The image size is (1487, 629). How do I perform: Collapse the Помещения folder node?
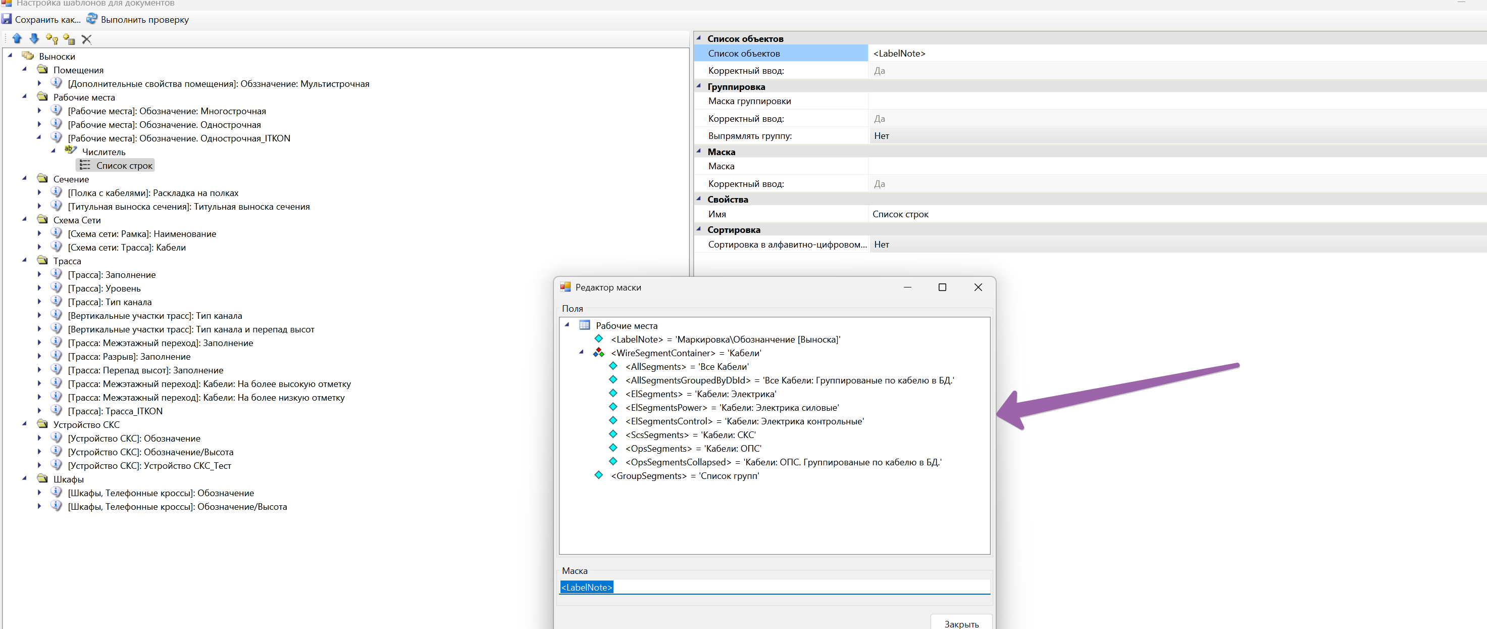[x=24, y=69]
